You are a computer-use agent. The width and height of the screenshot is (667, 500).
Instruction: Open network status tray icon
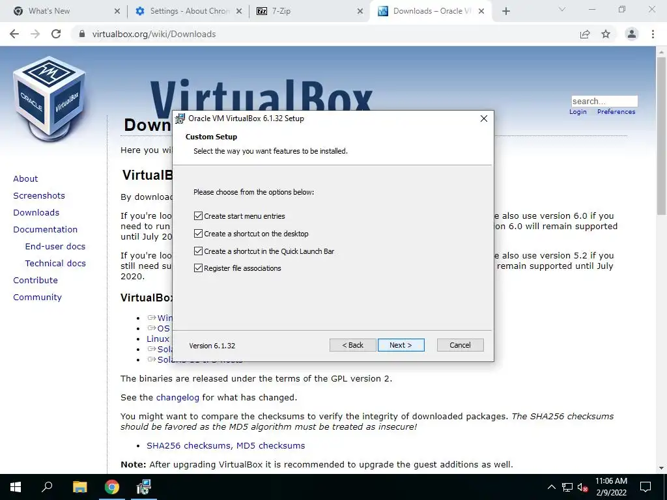coord(567,487)
